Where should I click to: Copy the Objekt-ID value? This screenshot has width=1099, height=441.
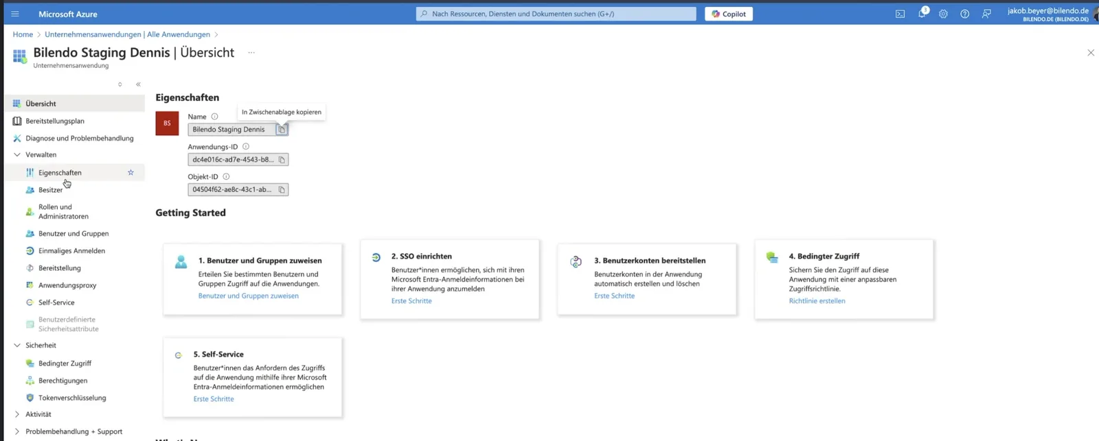coord(282,190)
